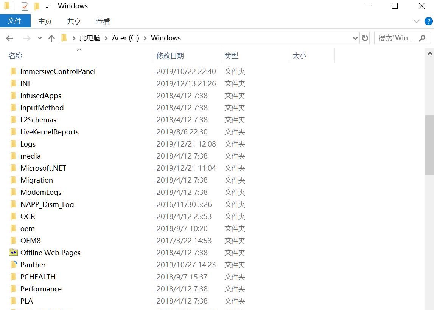
Task: Expand the chevron before 此电脑
Action: click(74, 38)
